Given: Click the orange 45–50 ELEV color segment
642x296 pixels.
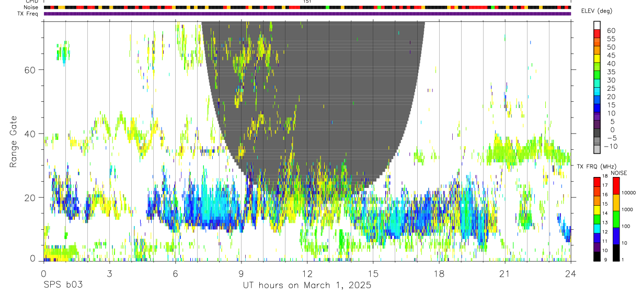Looking at the screenshot, I should (597, 51).
